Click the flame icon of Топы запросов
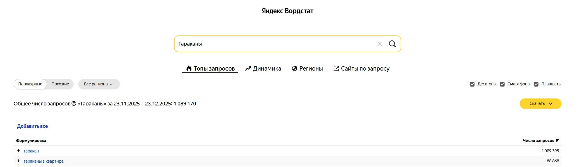The height and width of the screenshot is (167, 577). 189,68
